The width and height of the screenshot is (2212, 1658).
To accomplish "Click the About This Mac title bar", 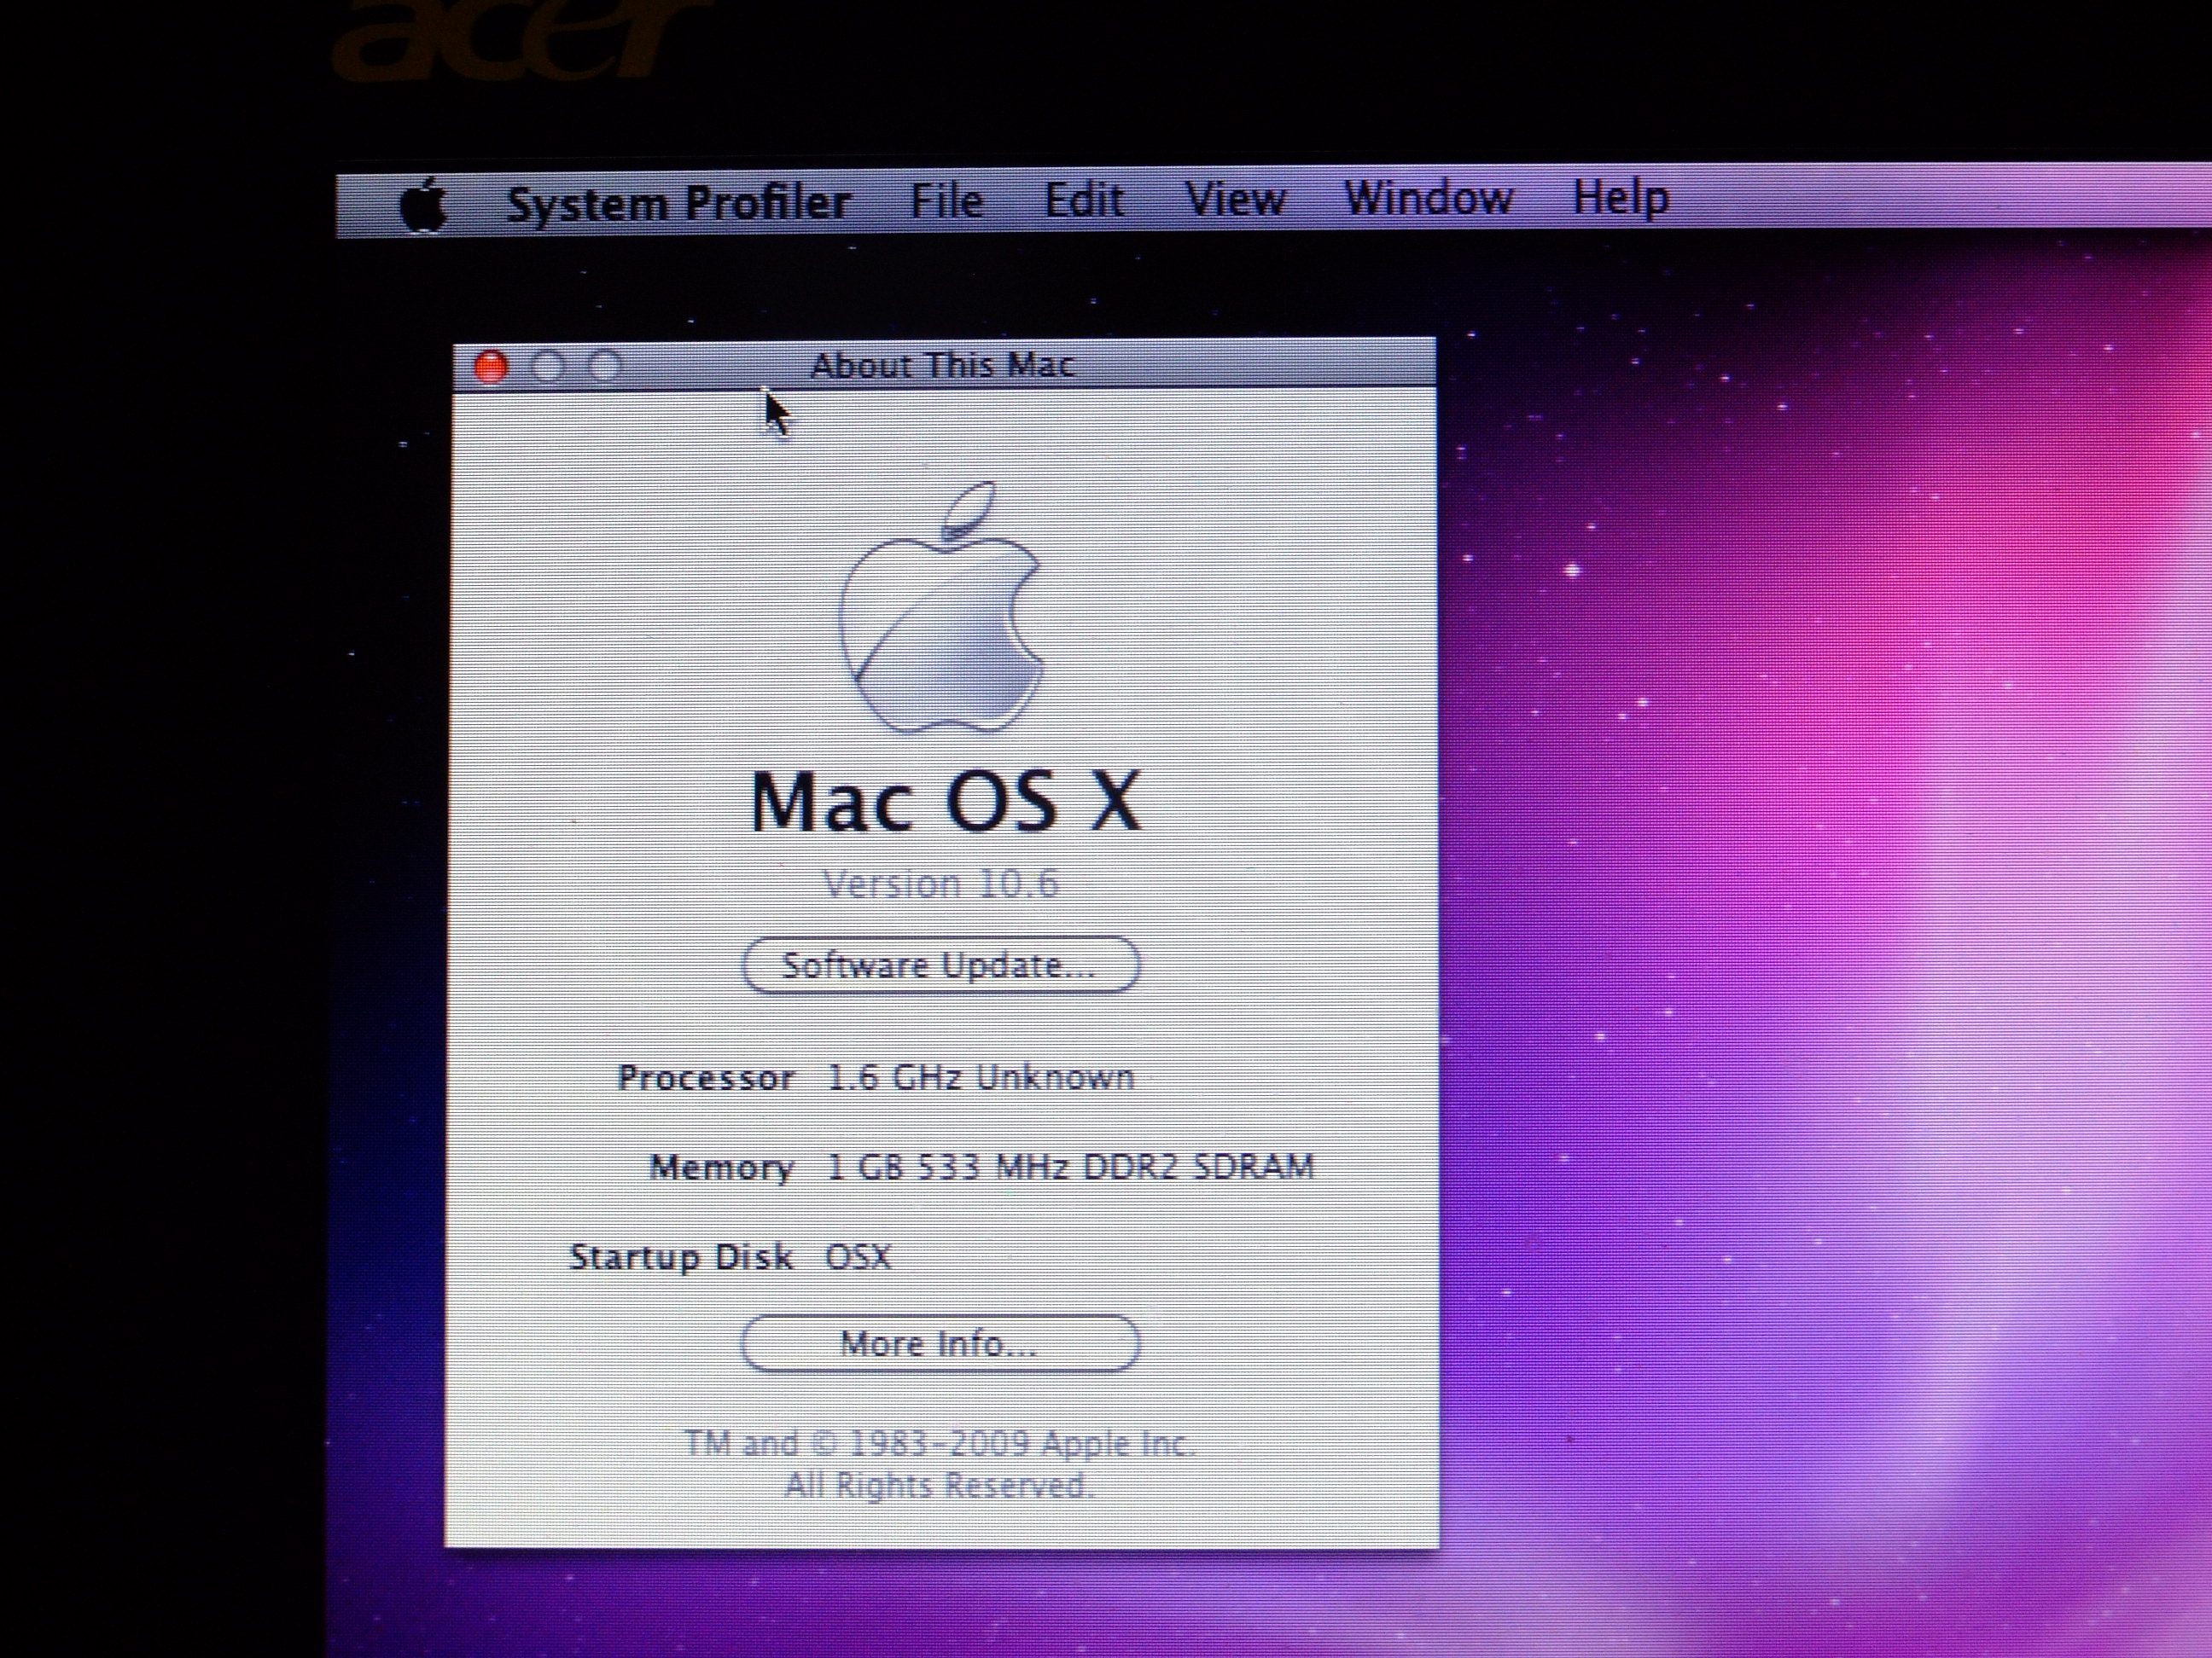I will pos(942,365).
